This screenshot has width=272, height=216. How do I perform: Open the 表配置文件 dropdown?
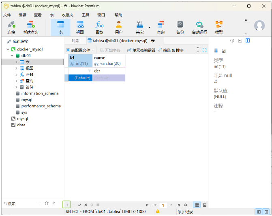click(80, 50)
